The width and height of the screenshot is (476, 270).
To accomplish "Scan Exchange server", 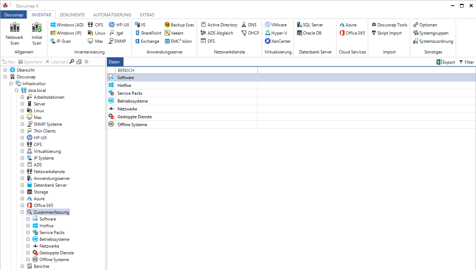I will 147,41.
